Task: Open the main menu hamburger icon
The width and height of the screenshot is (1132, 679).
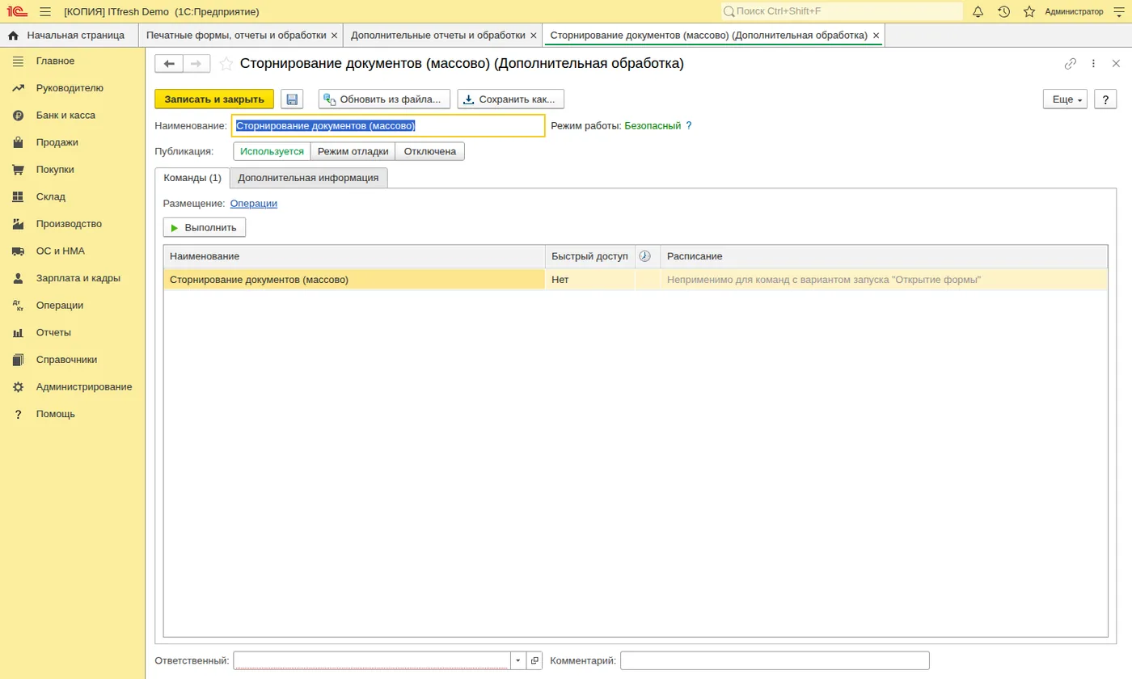Action: point(45,11)
